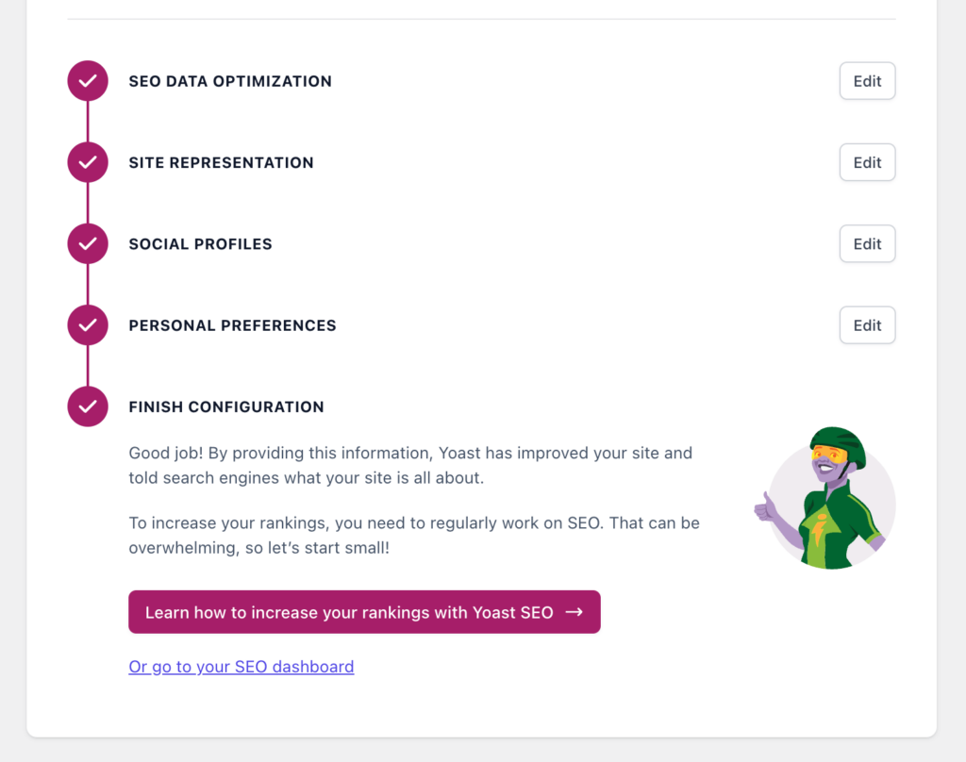Click Edit beside Site Representation
Image resolution: width=966 pixels, height=762 pixels.
click(x=866, y=161)
